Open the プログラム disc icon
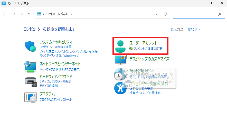The width and height of the screenshot is (227, 129). tap(31, 98)
